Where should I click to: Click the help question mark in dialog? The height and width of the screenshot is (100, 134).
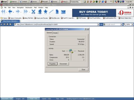click(x=85, y=29)
